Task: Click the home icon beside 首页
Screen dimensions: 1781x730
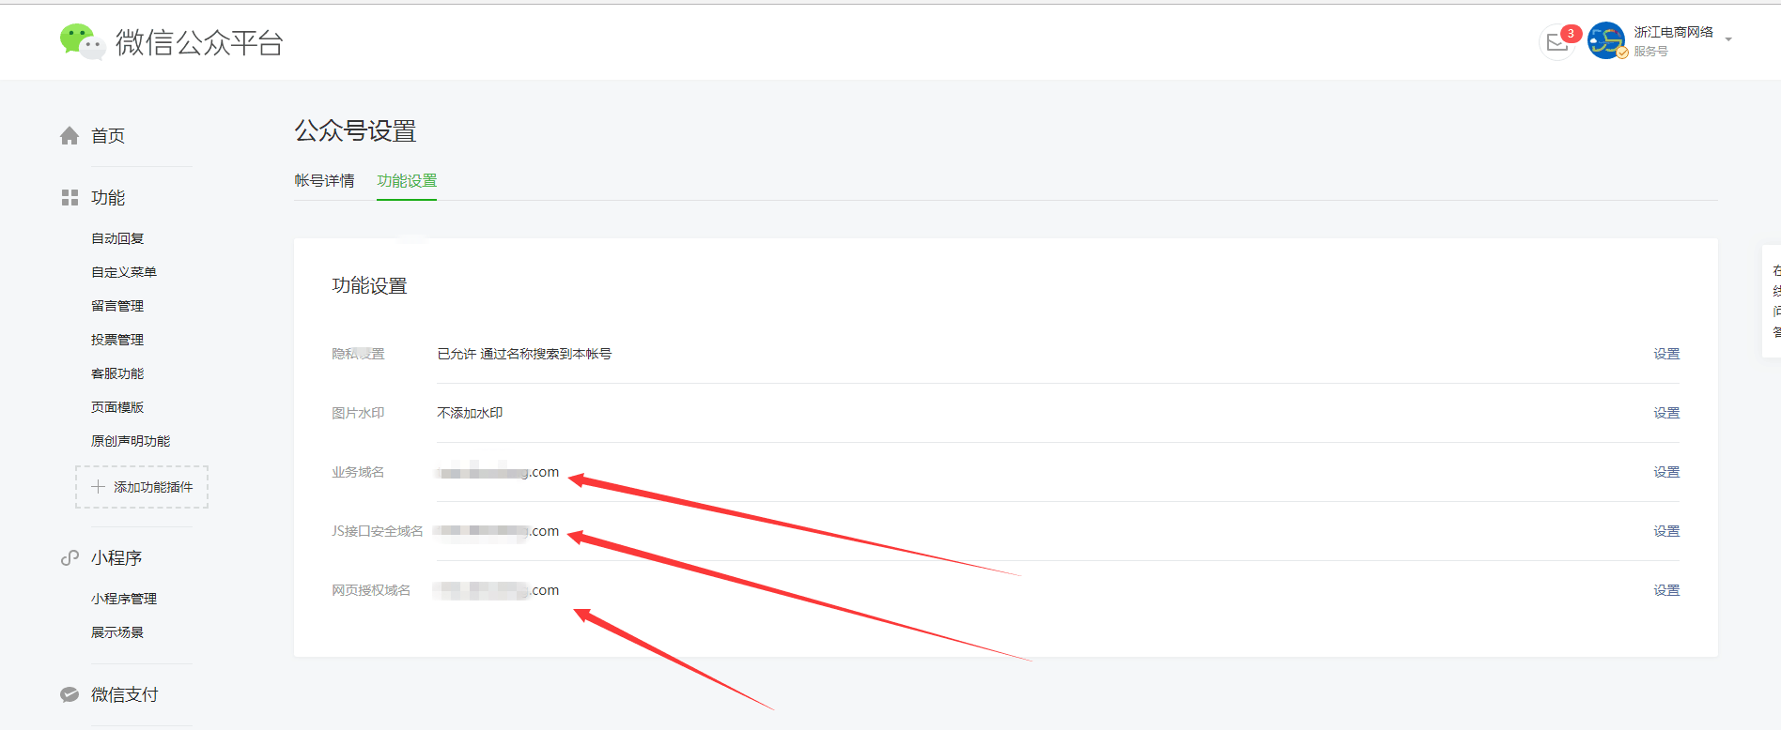Action: 70,136
